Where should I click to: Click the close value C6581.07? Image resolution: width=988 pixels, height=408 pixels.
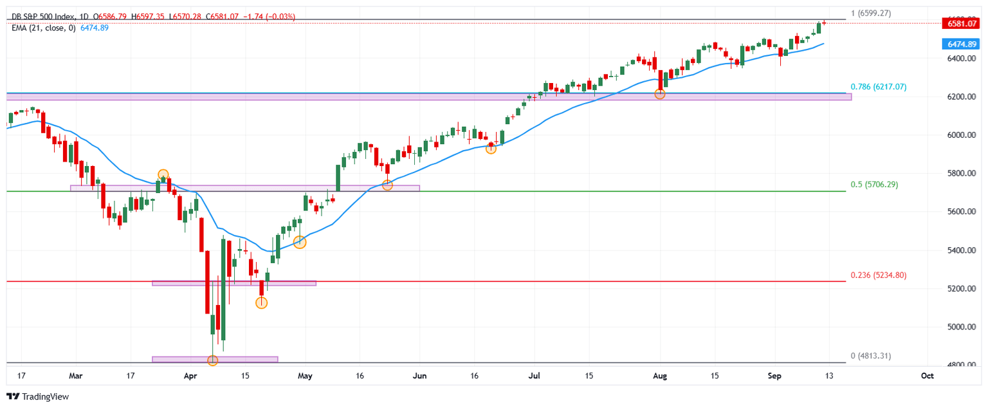click(221, 17)
